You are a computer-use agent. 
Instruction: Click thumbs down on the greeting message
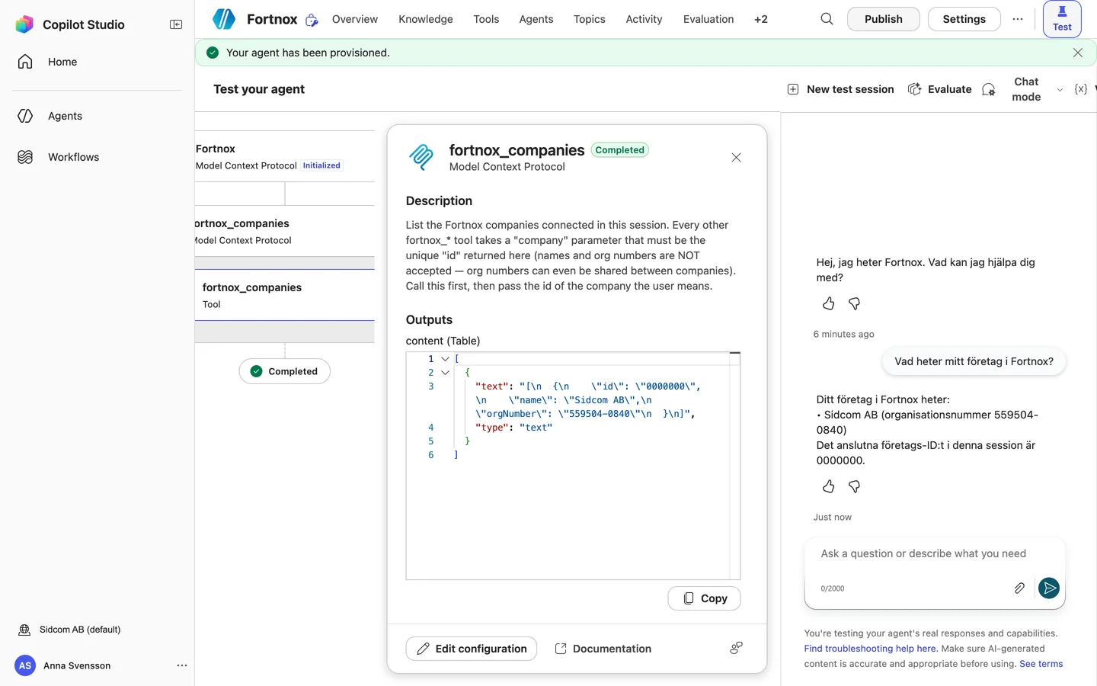[855, 303]
